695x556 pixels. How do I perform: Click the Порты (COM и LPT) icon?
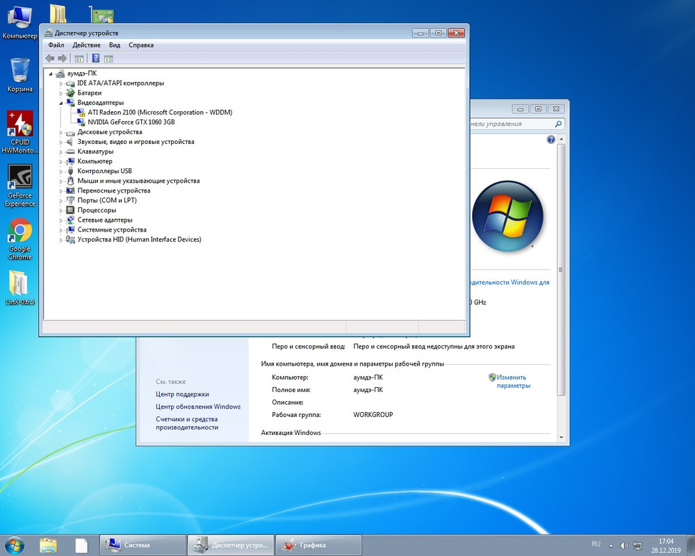(x=70, y=200)
